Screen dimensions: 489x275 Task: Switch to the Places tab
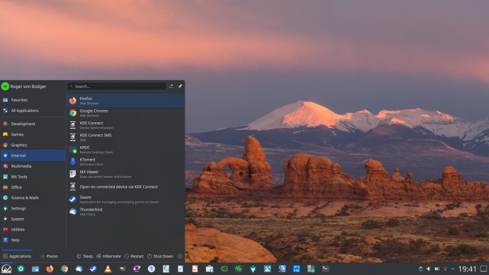coord(49,256)
